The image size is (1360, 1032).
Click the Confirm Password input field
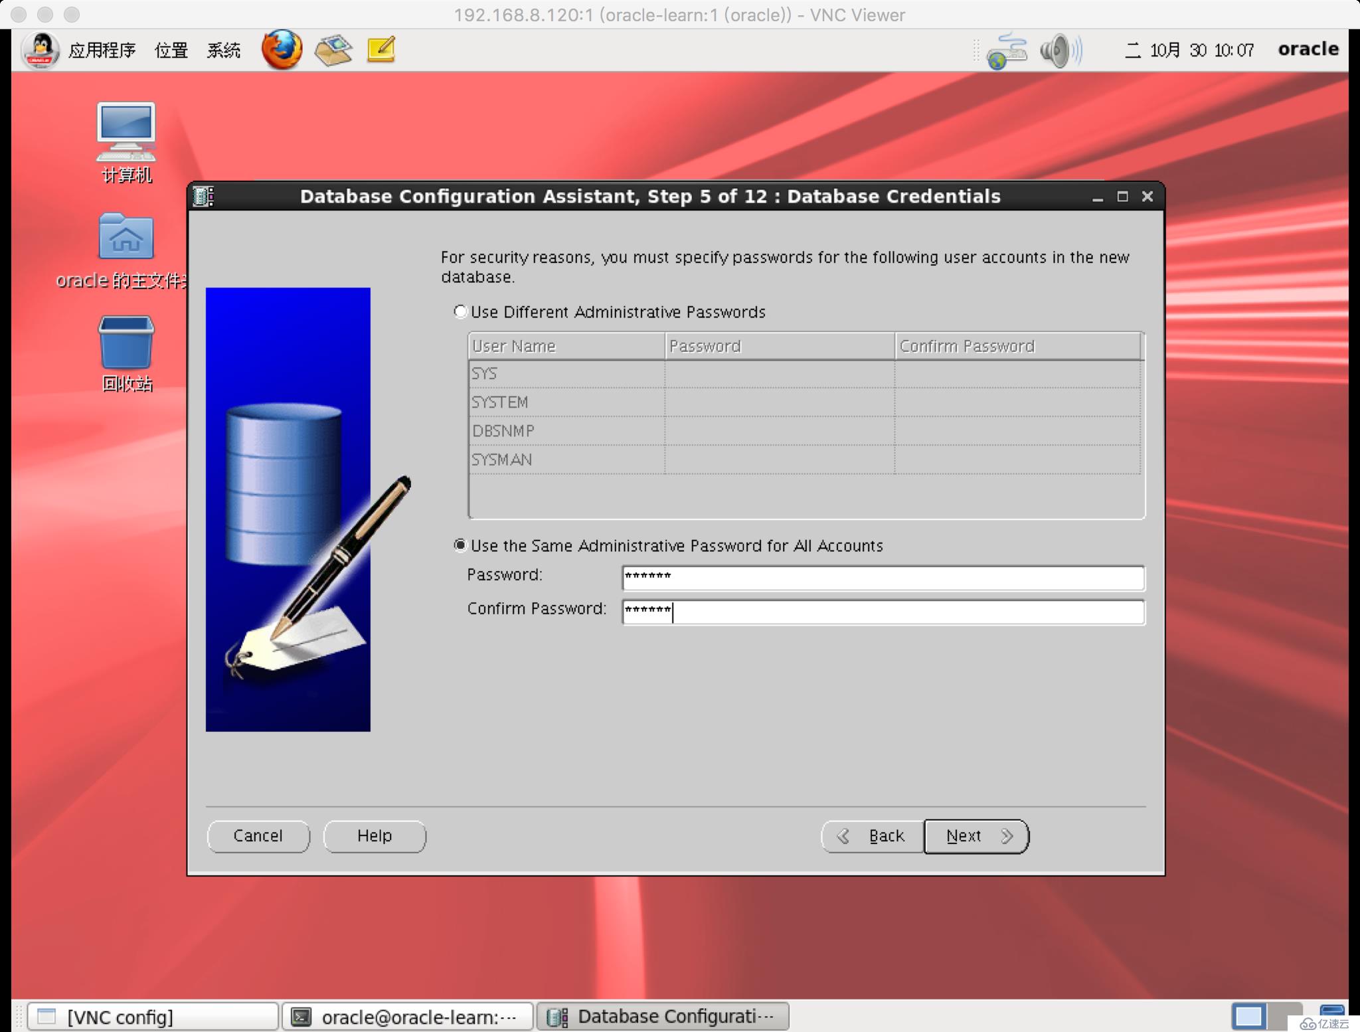click(882, 610)
